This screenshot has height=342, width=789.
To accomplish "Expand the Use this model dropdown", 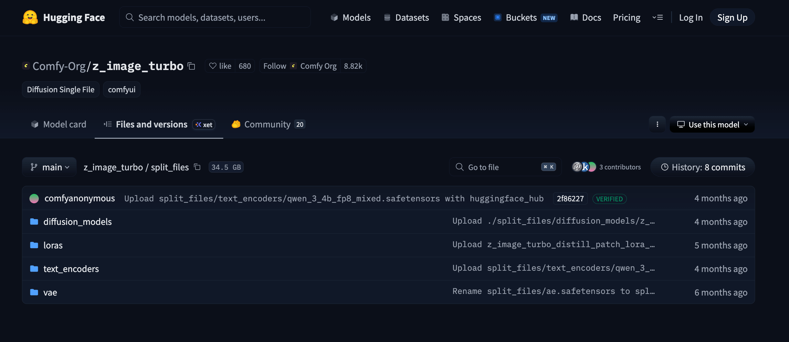I will (x=712, y=124).
